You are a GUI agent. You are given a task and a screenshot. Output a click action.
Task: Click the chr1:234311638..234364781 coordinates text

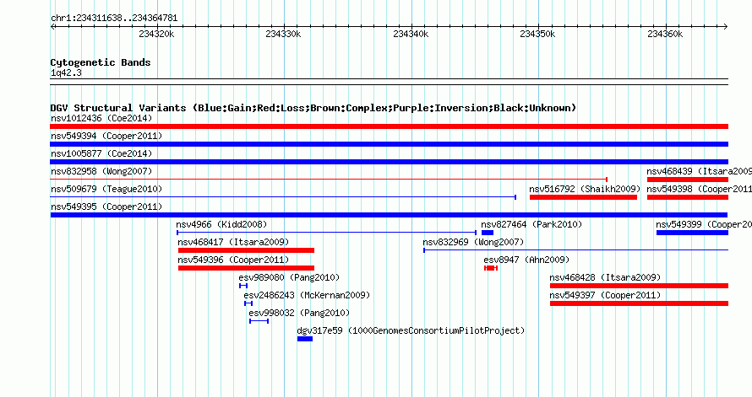(114, 19)
